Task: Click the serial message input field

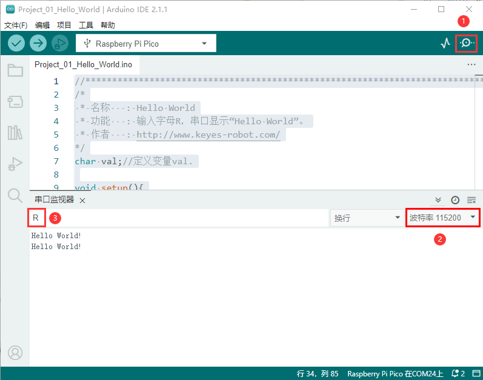Action: coord(179,218)
